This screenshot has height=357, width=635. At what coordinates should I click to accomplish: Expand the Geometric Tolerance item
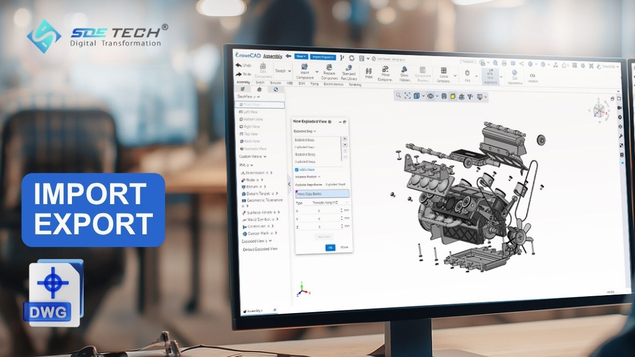coord(262,202)
